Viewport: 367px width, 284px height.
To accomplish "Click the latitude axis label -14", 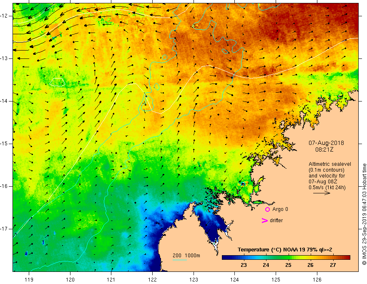I will 4,101.
